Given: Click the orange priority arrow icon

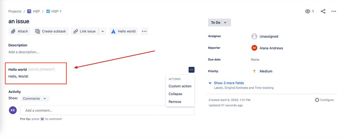Looking at the screenshot, I should click(254, 71).
